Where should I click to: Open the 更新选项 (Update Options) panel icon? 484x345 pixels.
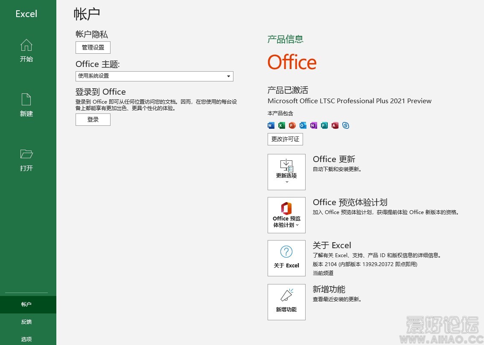coord(286,165)
